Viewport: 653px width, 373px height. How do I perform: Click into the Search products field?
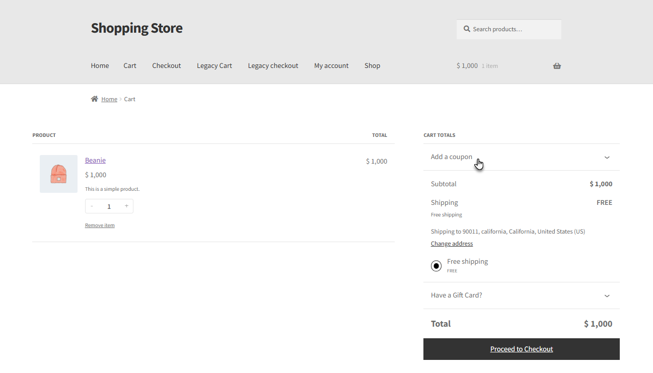(509, 29)
